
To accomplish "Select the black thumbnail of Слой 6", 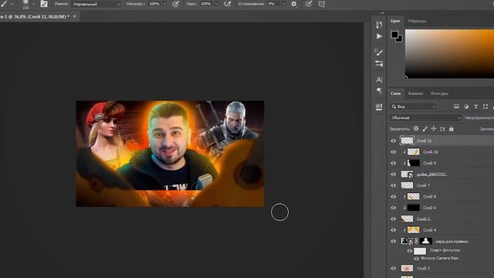I will pyautogui.click(x=414, y=208).
